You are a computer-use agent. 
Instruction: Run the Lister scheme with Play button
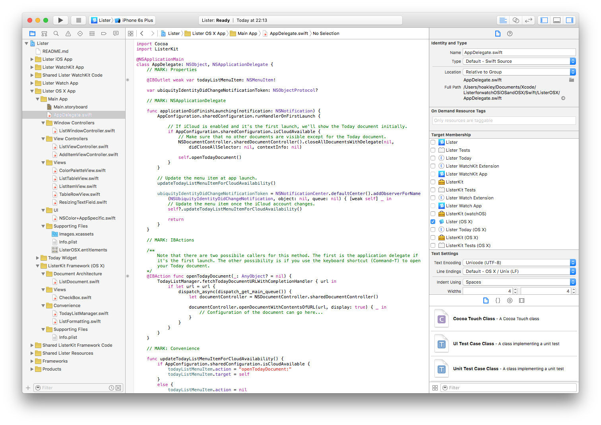coord(60,20)
